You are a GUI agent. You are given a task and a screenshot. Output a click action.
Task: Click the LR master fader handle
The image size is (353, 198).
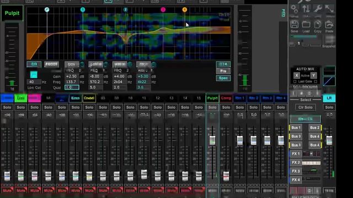pos(329,140)
